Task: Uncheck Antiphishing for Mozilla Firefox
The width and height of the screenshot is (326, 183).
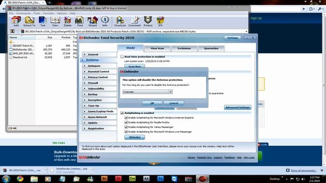Action: [126, 123]
